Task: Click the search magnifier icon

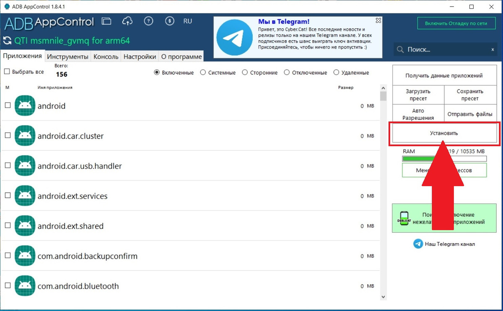Action: [x=400, y=50]
